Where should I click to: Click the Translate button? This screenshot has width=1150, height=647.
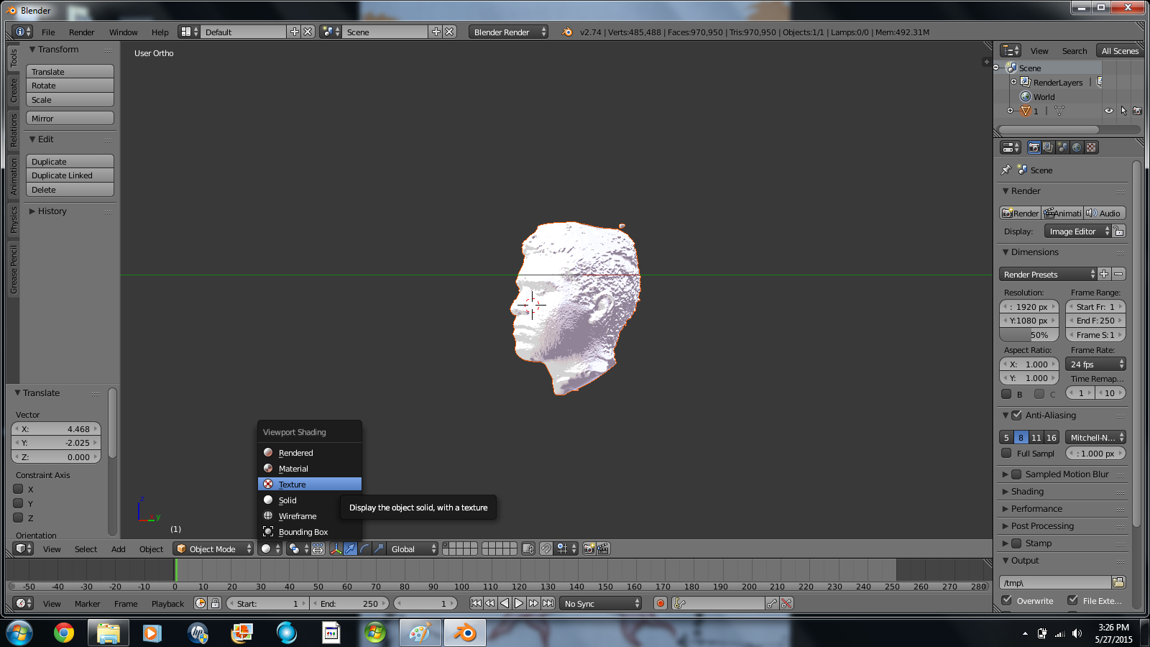70,72
